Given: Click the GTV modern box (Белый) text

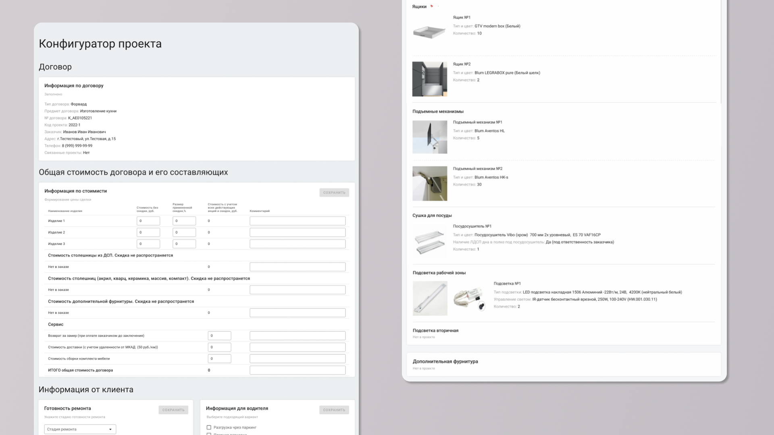Looking at the screenshot, I should 497,26.
